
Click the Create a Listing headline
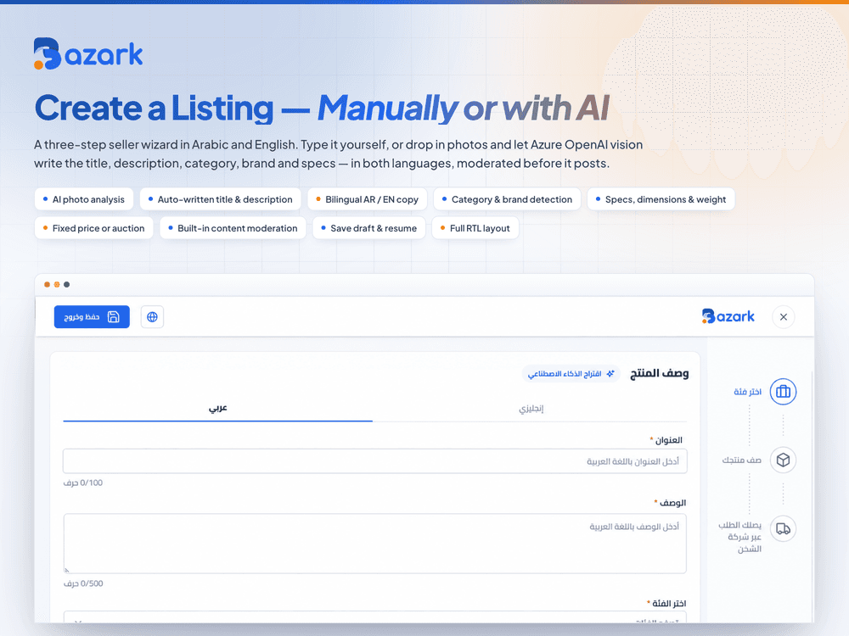tap(322, 109)
